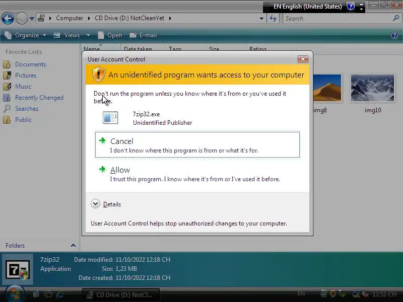The width and height of the screenshot is (403, 302).
Task: Launch Internet Explorer from quick launch
Action: click(x=60, y=294)
